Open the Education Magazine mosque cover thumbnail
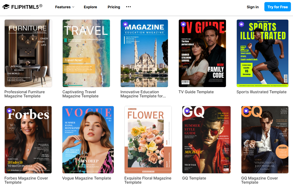The height and width of the screenshot is (187, 293). [x=144, y=53]
